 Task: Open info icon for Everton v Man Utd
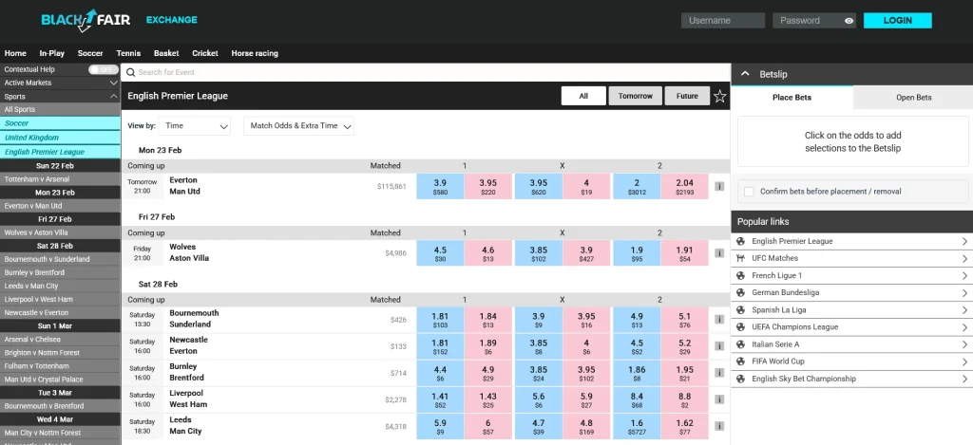click(x=719, y=187)
